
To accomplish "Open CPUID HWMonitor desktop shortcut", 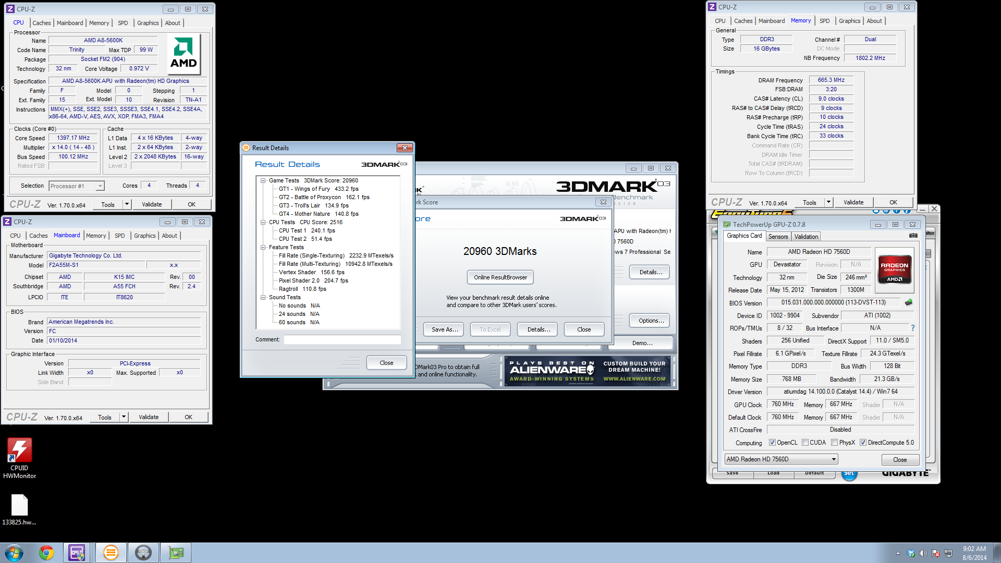I will (x=19, y=458).
